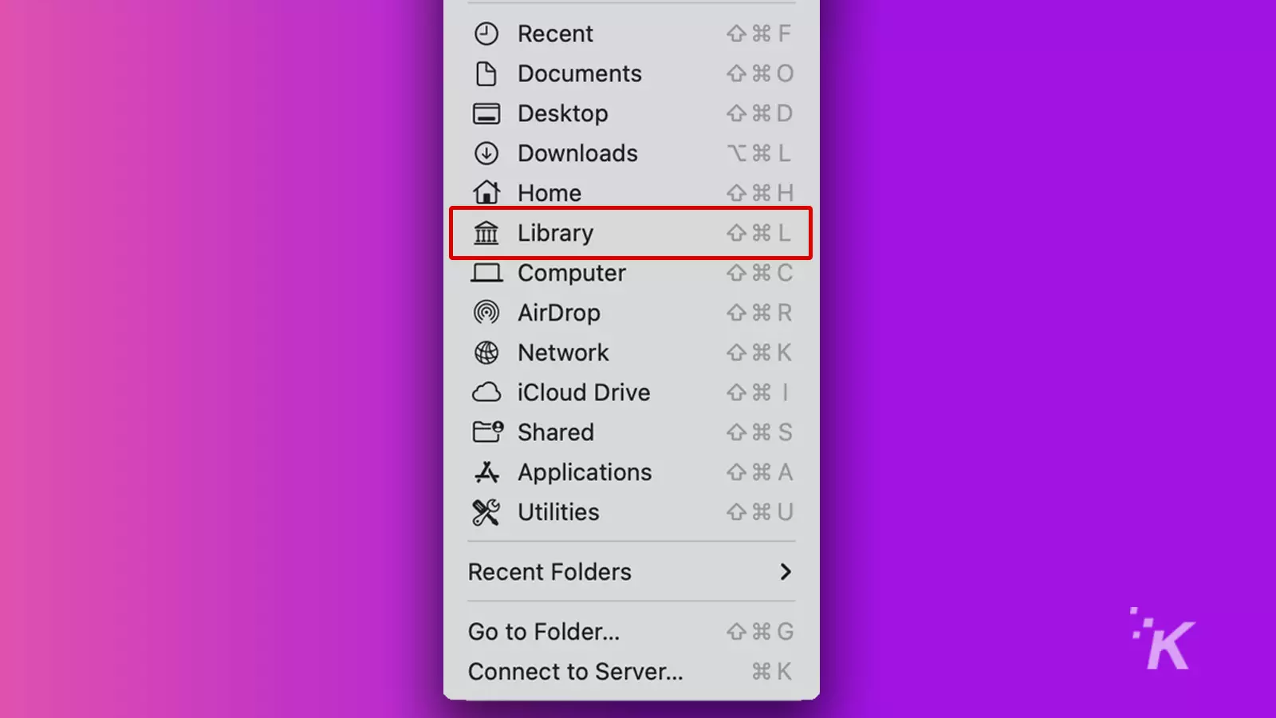Select the Computer menu item
Viewport: 1276px width, 718px height.
click(632, 273)
